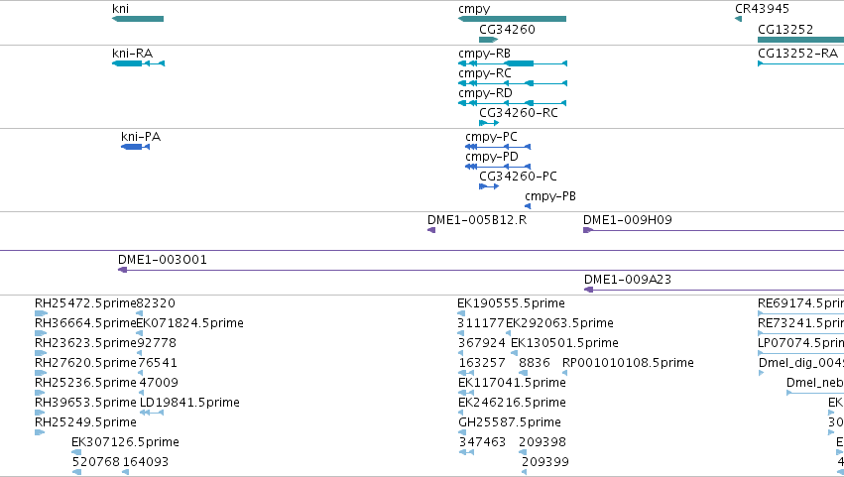Select the CG13252-RA transcript label
Viewport: 844px width, 477px height.
pyautogui.click(x=797, y=54)
